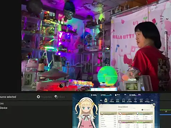Open the Gifts menu icon
The height and width of the screenshot is (128, 171).
click(x=124, y=101)
